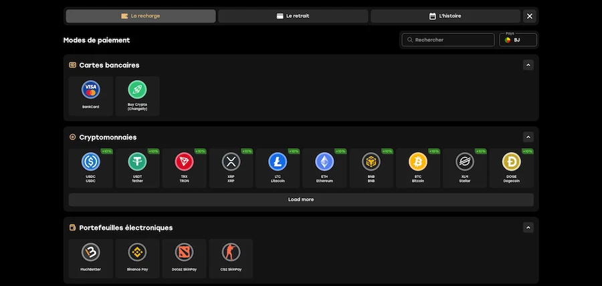Click the "Binance Pay" label text
The width and height of the screenshot is (602, 286).
(137, 269)
